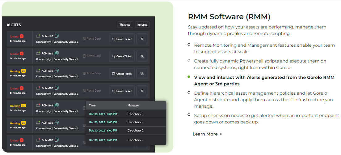Show the Ignored alerts filter
The width and height of the screenshot is (341, 155).
142,25
